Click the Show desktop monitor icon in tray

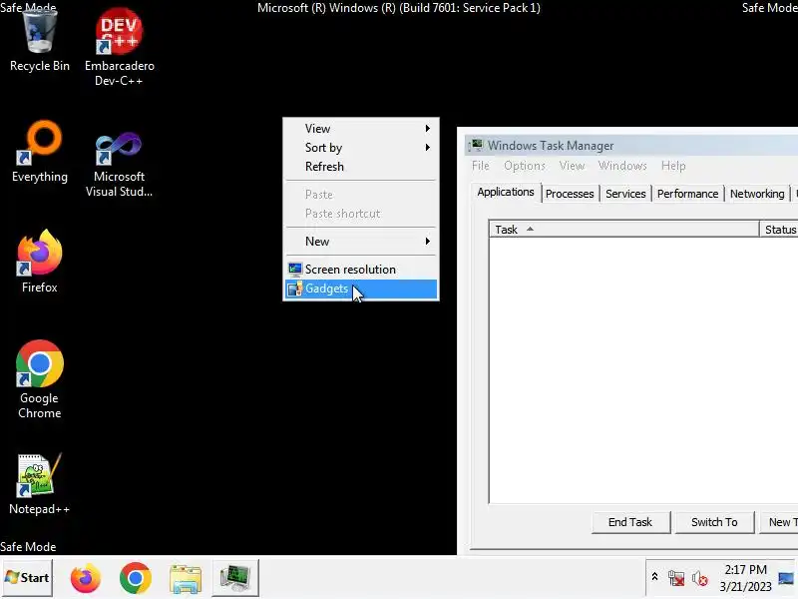pos(786,578)
